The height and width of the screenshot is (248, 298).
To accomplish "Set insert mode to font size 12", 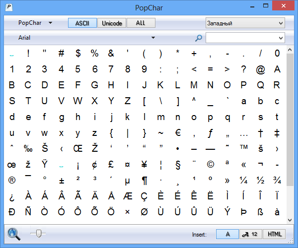I will (251, 234).
